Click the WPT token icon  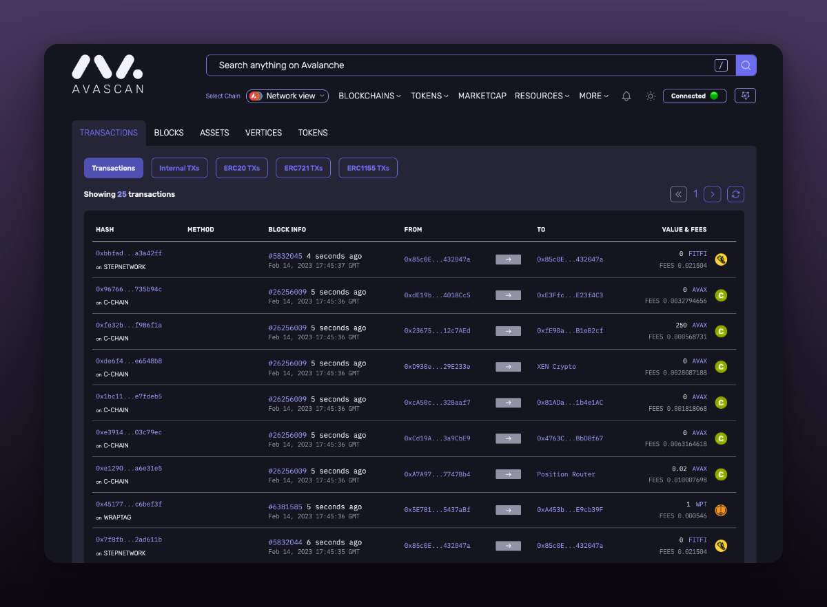pyautogui.click(x=721, y=510)
